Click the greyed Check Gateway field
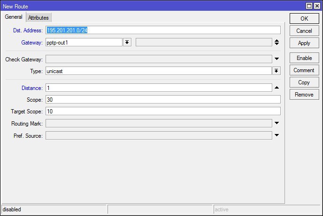This screenshot has height=216, width=323. click(159, 59)
